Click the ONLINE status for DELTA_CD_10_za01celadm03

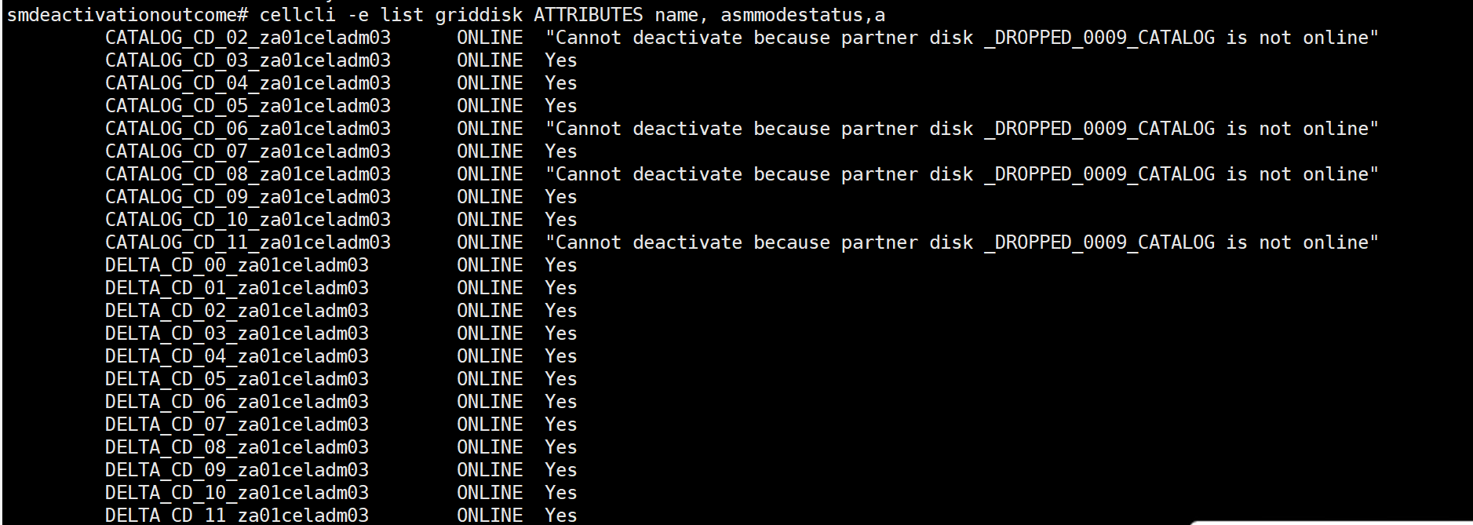[x=490, y=493]
